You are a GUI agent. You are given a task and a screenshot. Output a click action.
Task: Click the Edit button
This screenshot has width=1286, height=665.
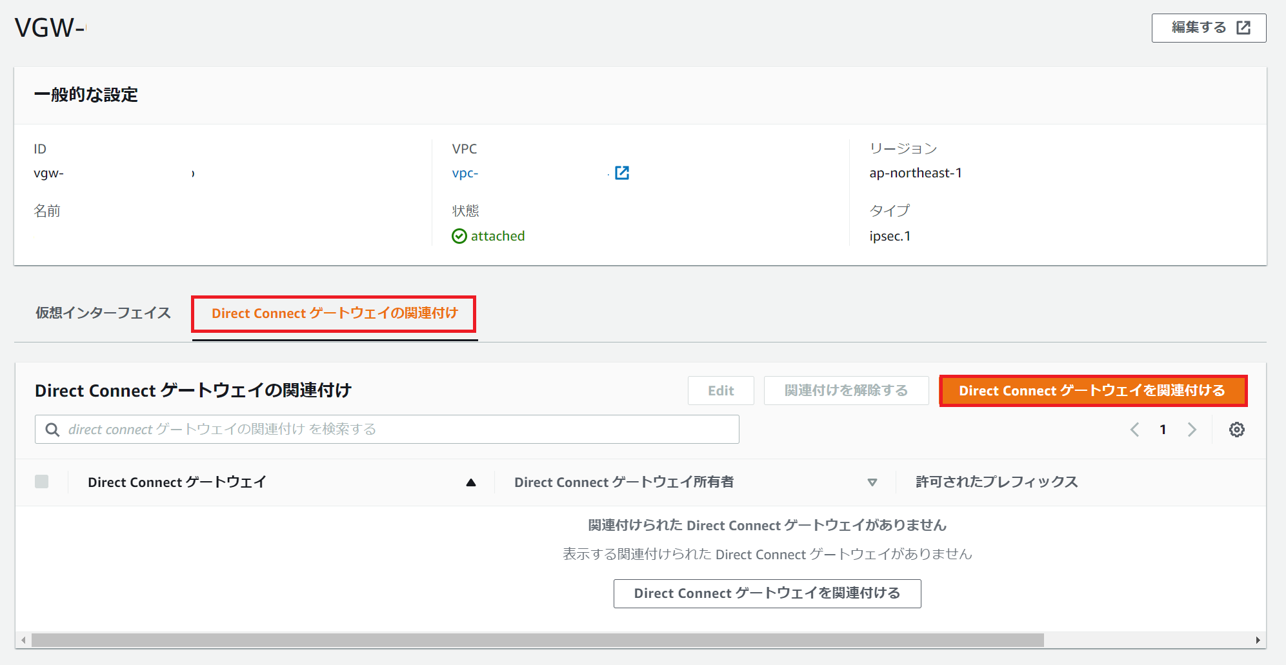[x=721, y=391]
